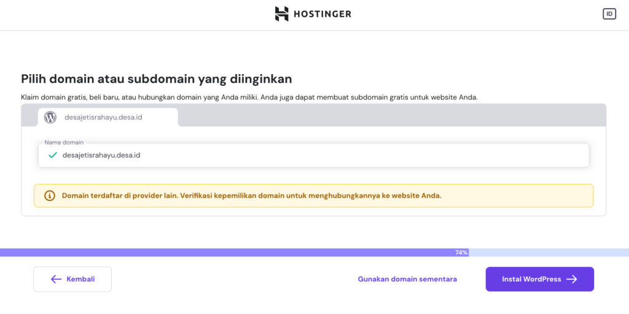Click the domain verification warning message
This screenshot has height=314, width=629.
pyautogui.click(x=252, y=196)
